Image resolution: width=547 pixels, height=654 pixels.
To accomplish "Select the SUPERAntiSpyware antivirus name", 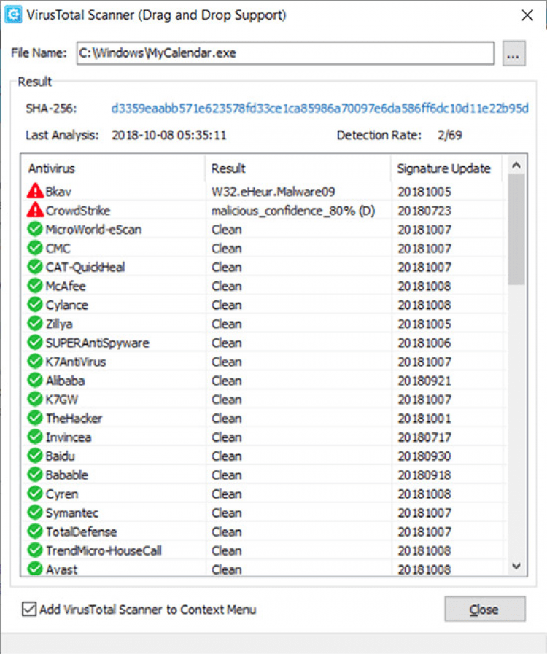I will tap(97, 343).
